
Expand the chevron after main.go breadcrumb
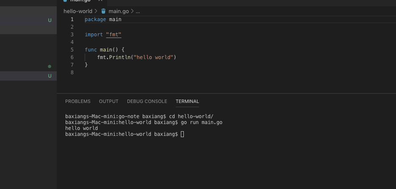click(133, 11)
